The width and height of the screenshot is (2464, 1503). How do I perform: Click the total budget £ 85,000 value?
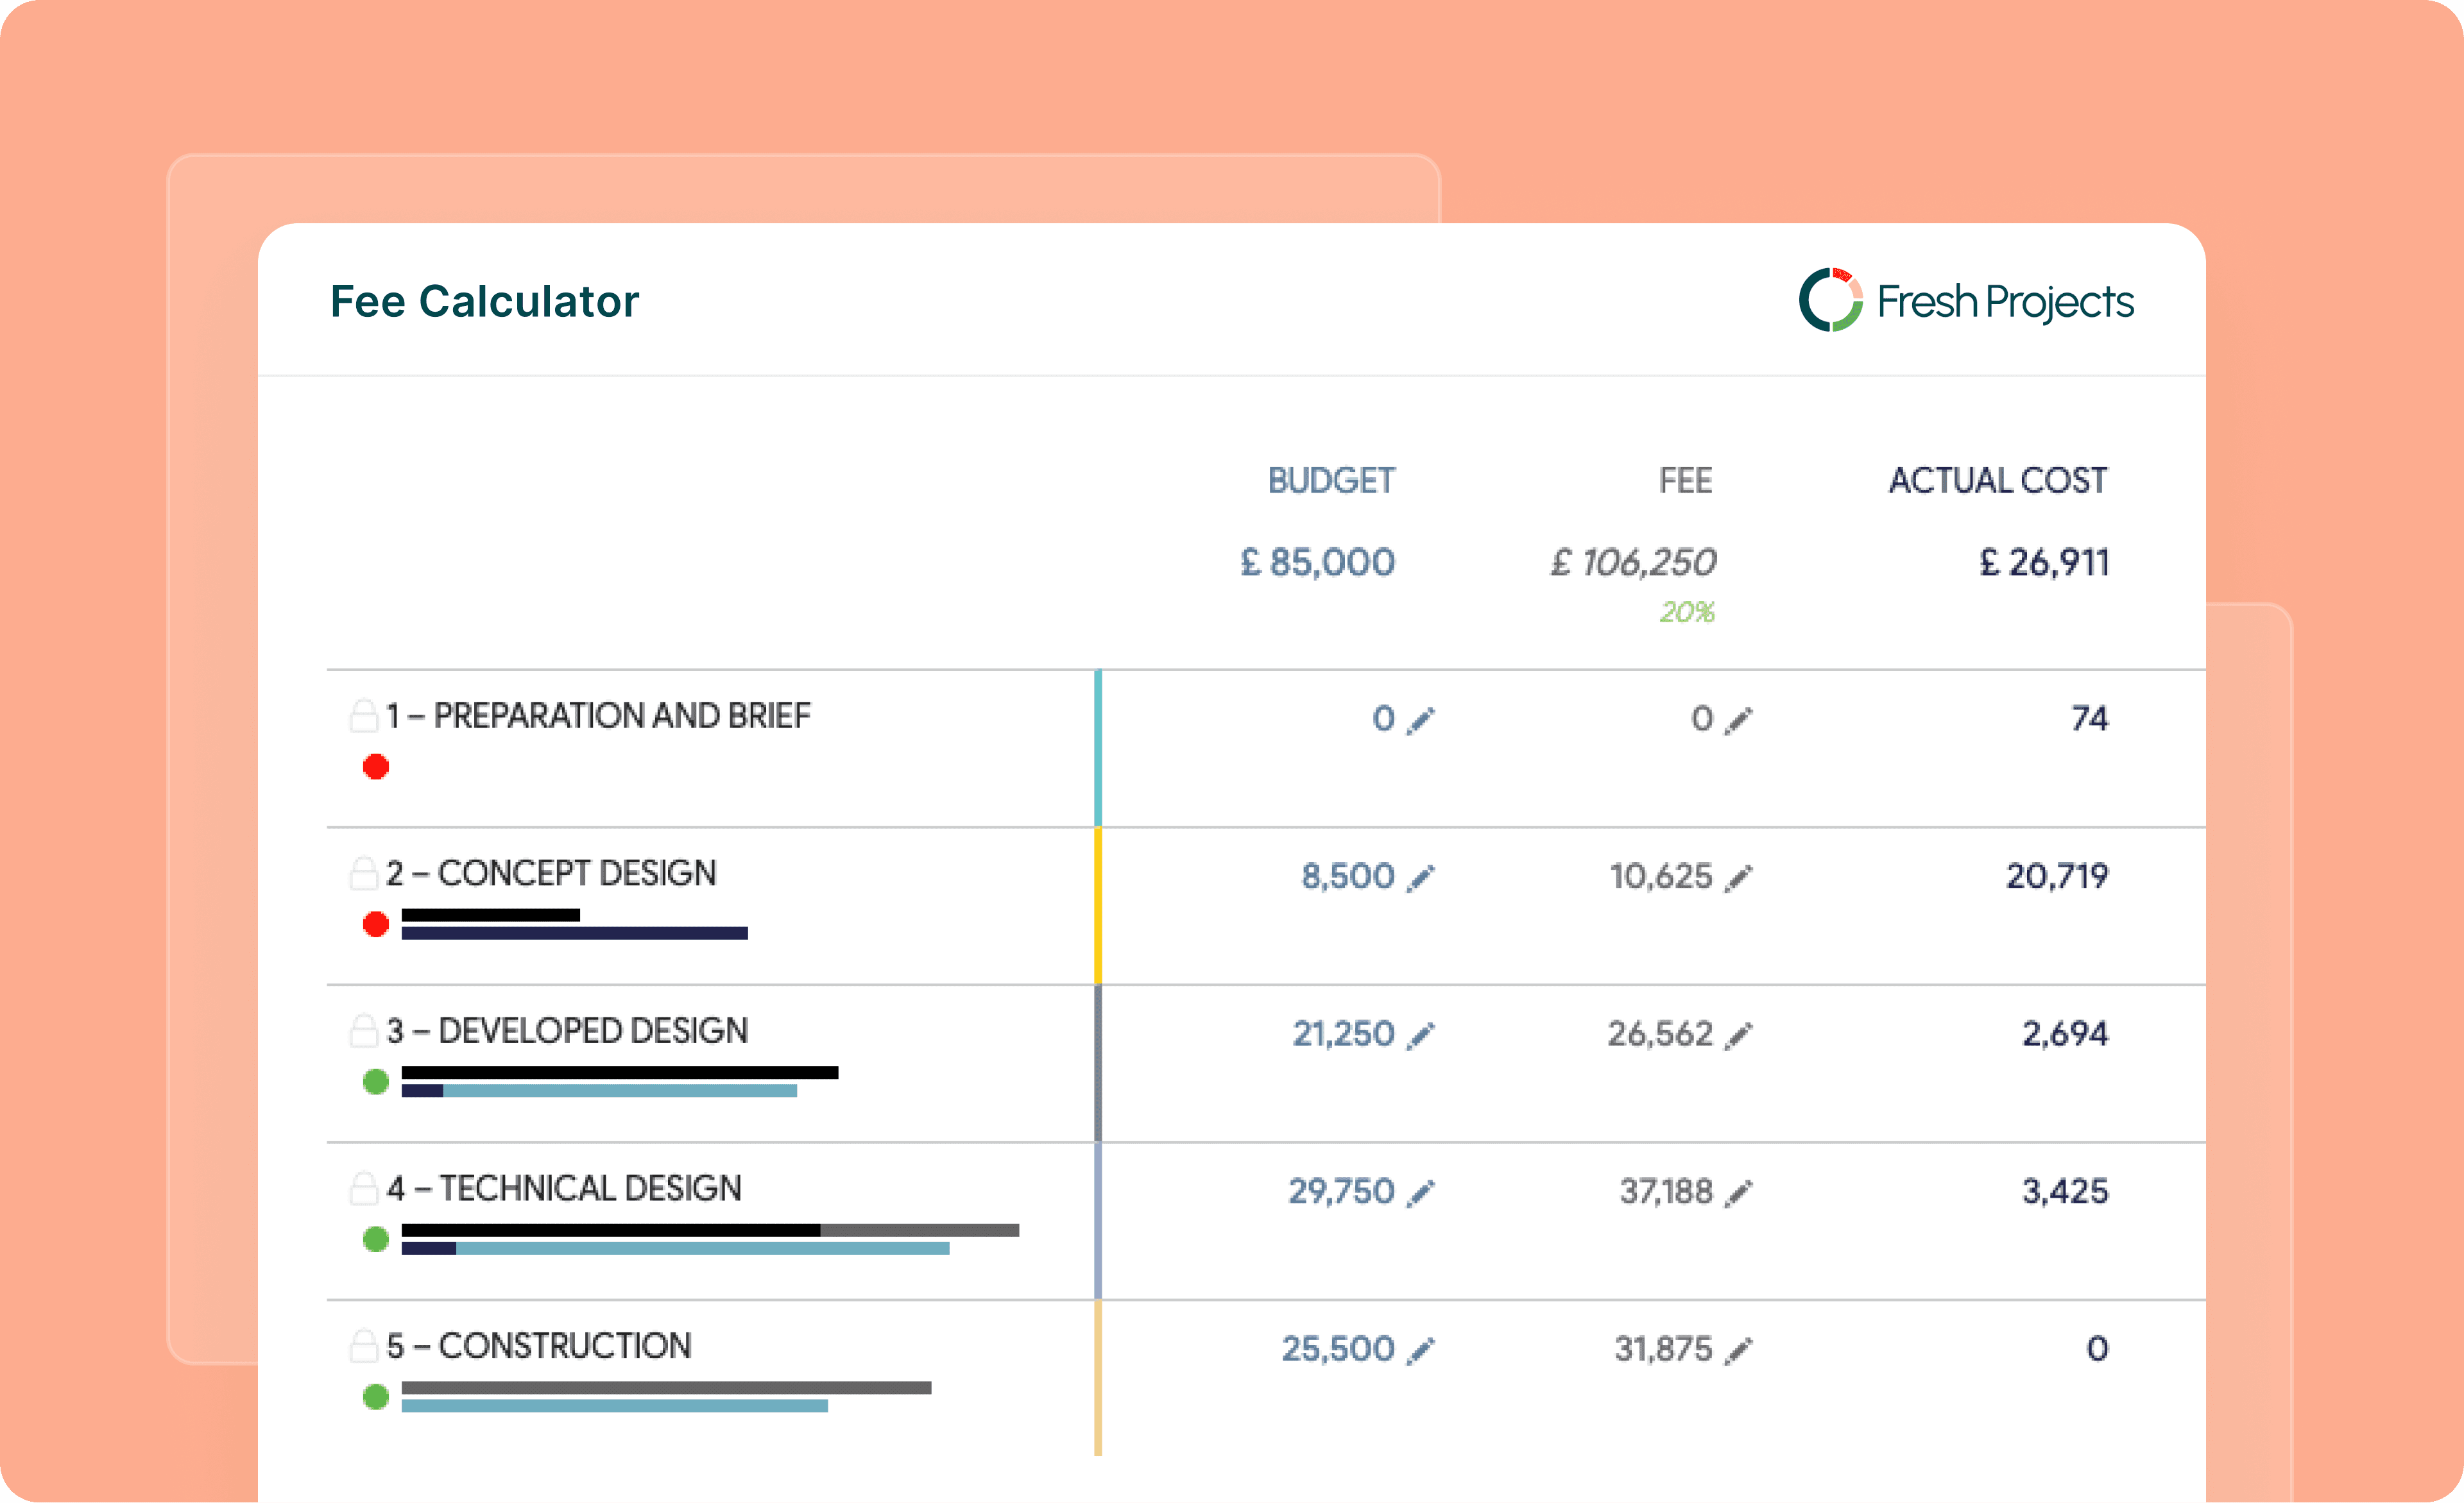(1317, 563)
